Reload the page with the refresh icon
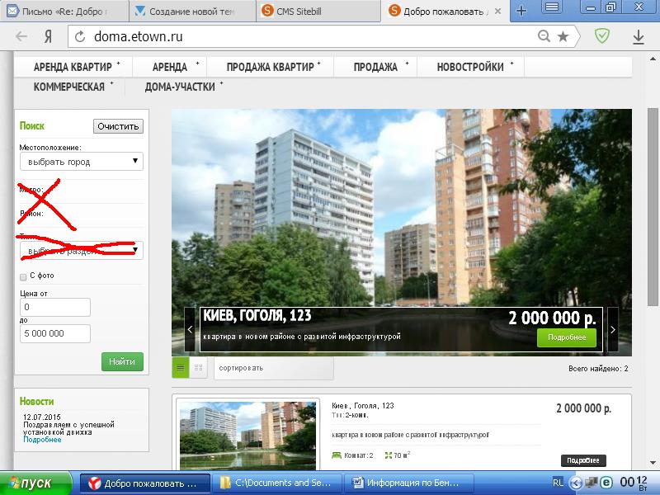 point(80,37)
